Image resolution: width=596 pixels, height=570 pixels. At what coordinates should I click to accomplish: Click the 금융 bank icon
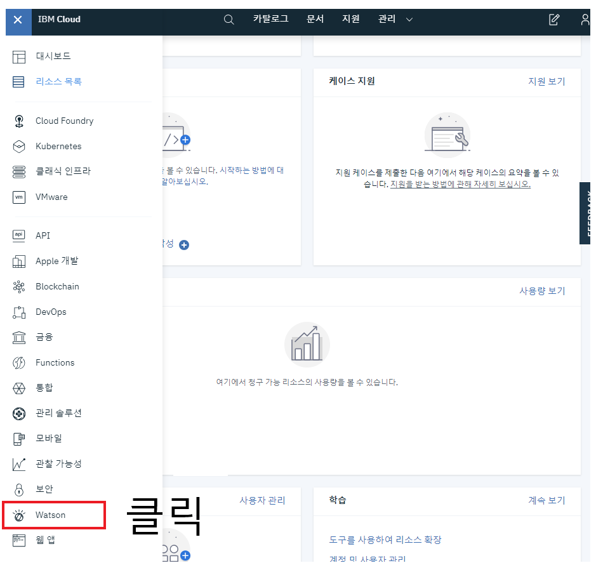[x=19, y=338]
